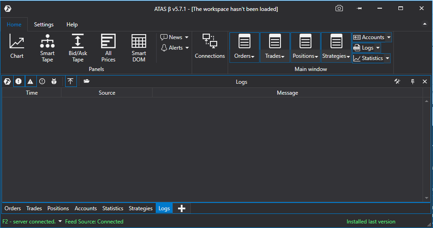The image size is (433, 228).
Task: Open the Strategies dropdown arrow
Action: coord(348,56)
